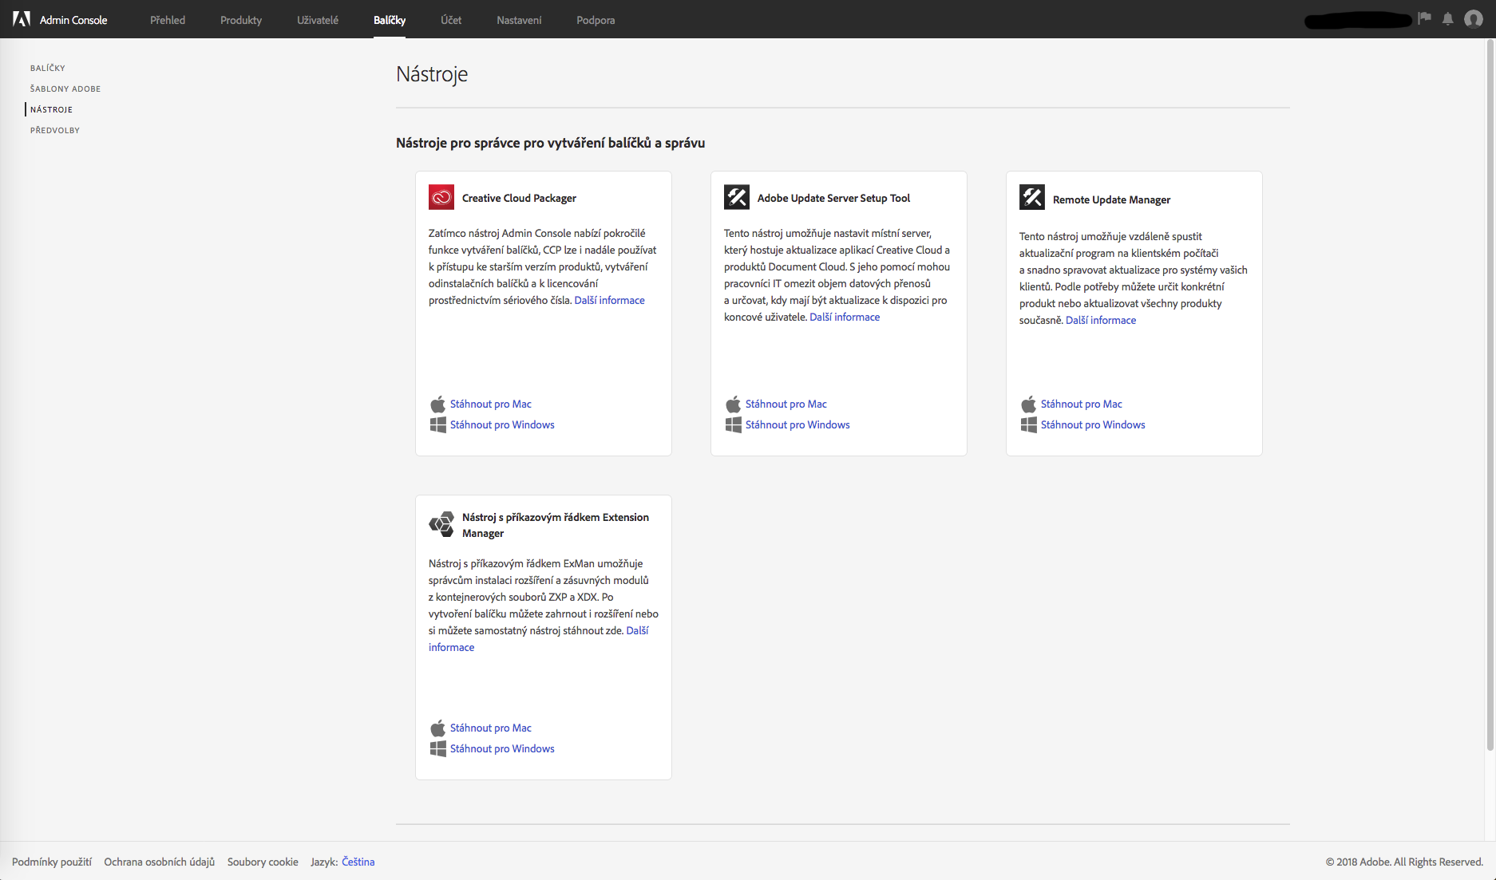Image resolution: width=1496 pixels, height=880 pixels.
Task: Click Windows icon under Remote Update Manager
Action: (x=1028, y=424)
